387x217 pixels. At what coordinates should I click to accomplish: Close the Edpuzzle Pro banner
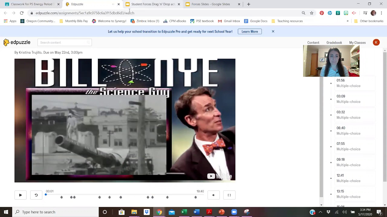click(273, 31)
